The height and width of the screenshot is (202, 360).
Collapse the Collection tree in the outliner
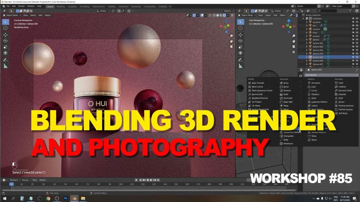pyautogui.click(x=303, y=19)
